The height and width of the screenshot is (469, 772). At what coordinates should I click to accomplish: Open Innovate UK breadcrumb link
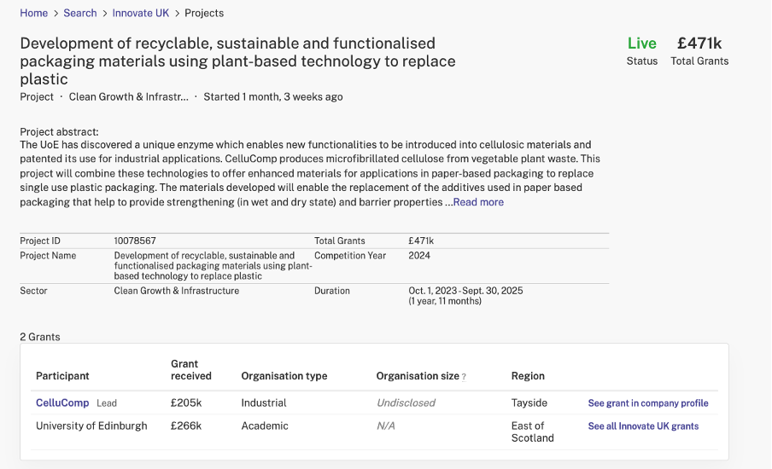(140, 14)
